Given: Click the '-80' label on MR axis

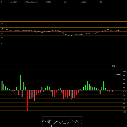Looking at the screenshot, I should (x=124, y=108).
